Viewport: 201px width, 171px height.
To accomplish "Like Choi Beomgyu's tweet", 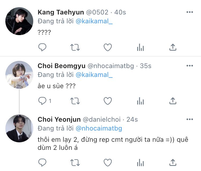I will tap(107, 101).
